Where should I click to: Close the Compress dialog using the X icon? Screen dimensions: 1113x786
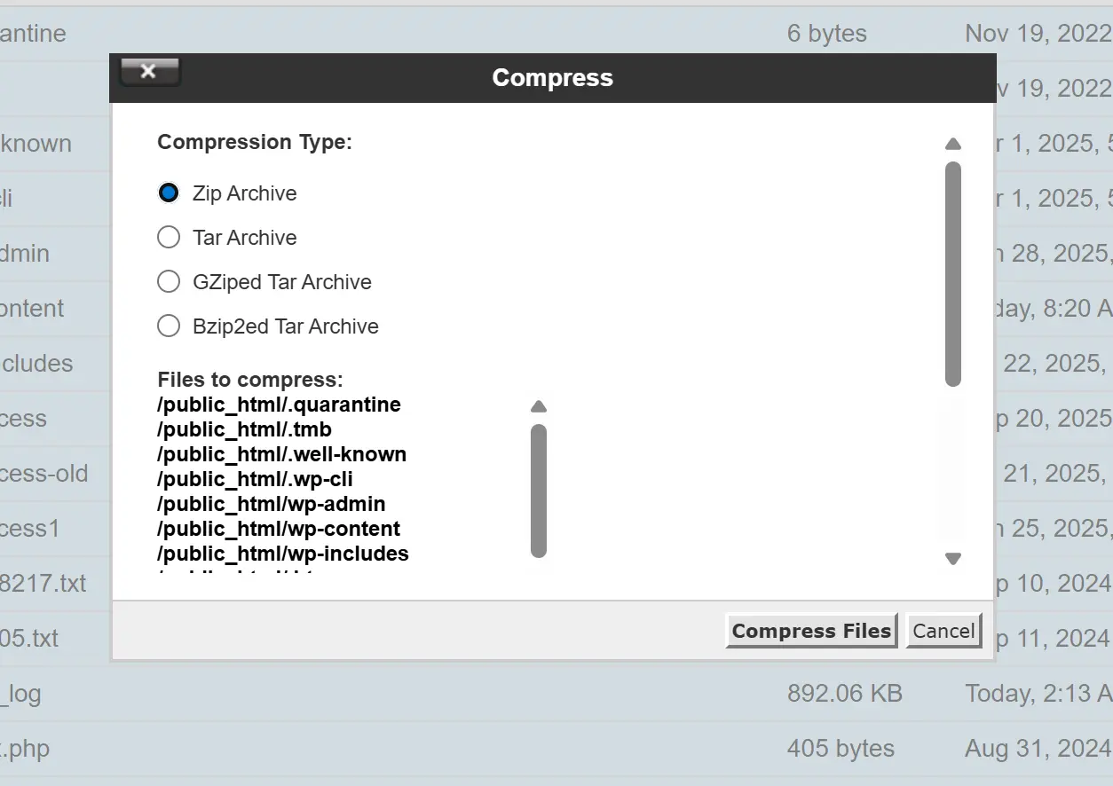[149, 72]
